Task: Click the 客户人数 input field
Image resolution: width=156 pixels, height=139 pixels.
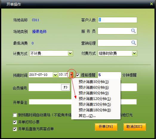Action: (118, 20)
